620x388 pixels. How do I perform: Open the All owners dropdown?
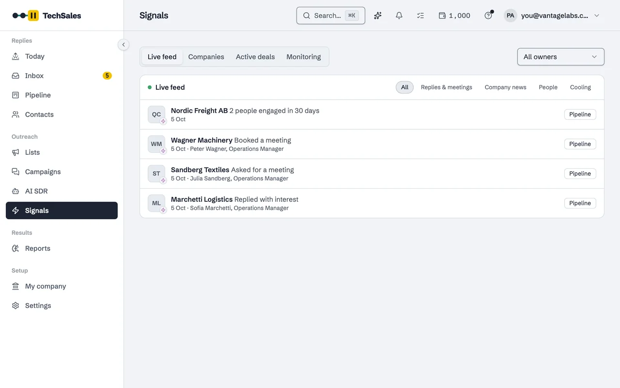pyautogui.click(x=561, y=57)
